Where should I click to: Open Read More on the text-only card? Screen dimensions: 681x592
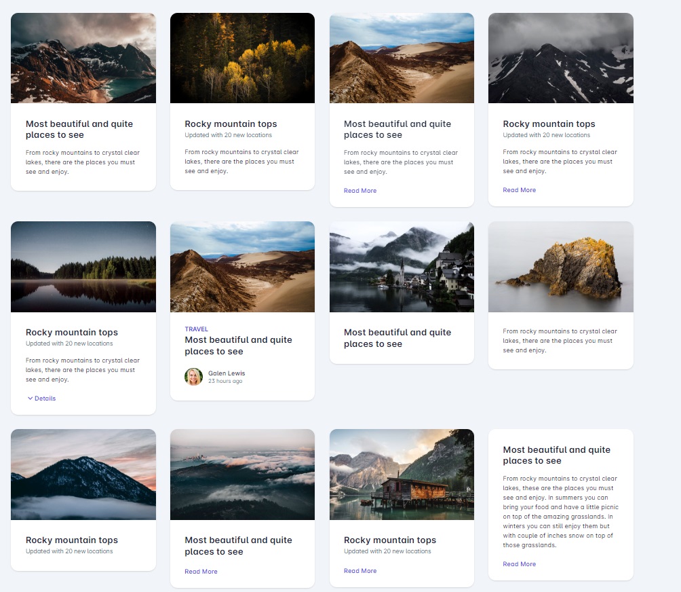pyautogui.click(x=519, y=564)
